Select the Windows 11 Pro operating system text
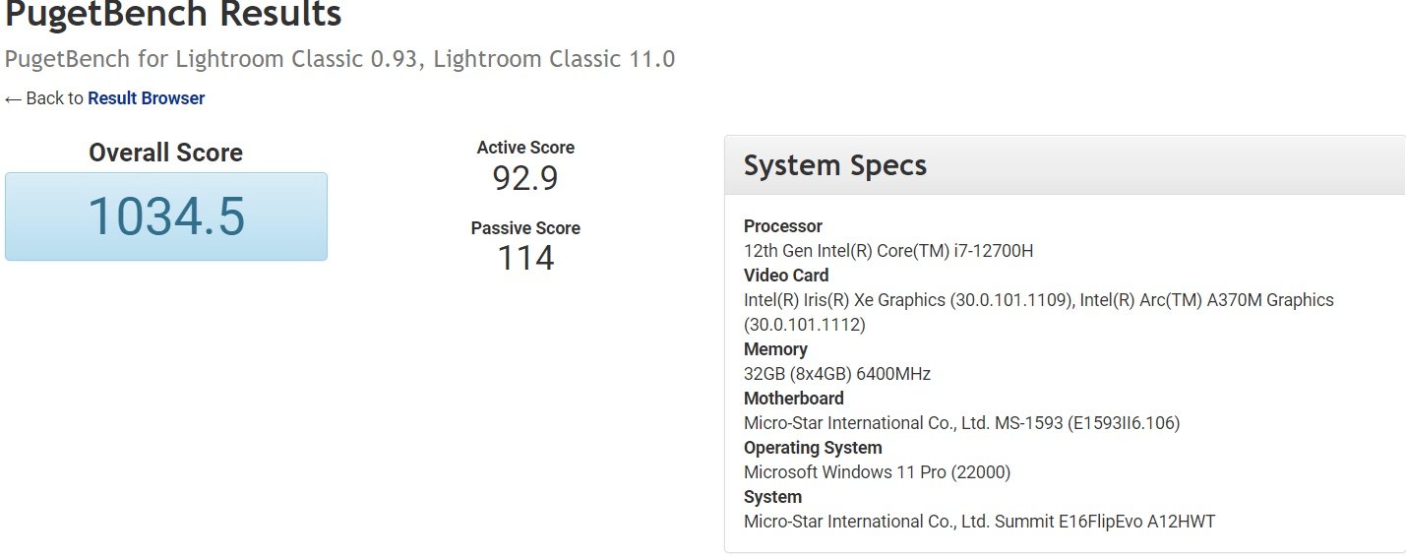This screenshot has height=557, width=1406. pos(877,472)
